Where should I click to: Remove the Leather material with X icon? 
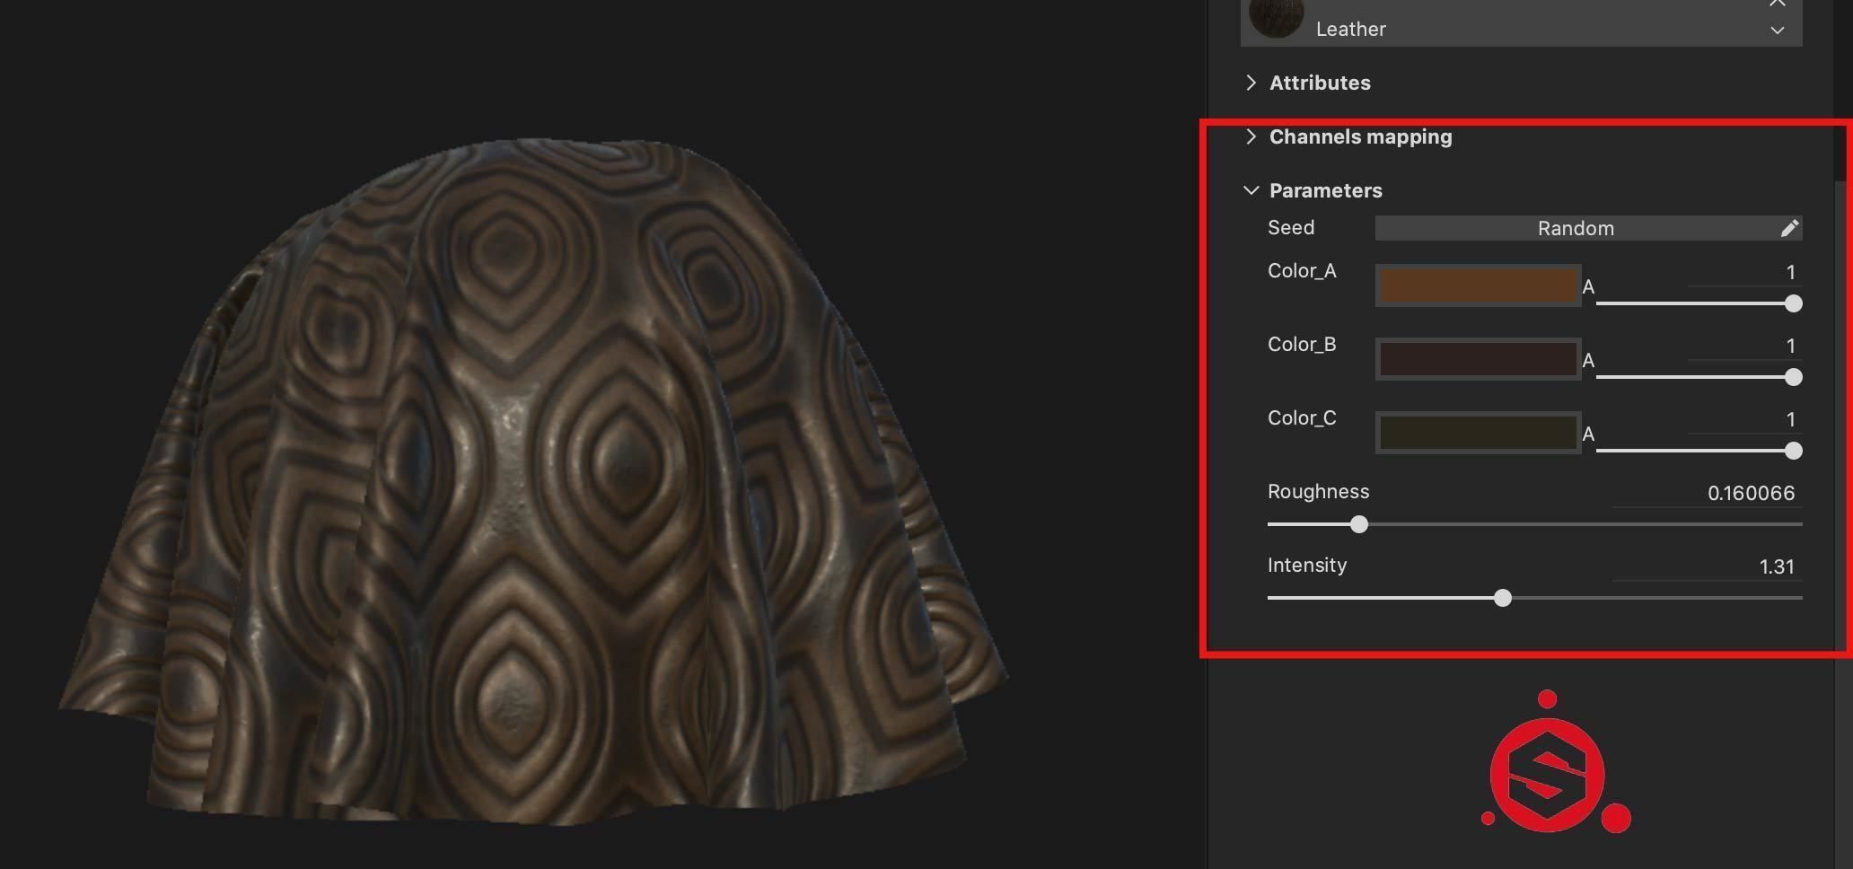click(1777, 4)
